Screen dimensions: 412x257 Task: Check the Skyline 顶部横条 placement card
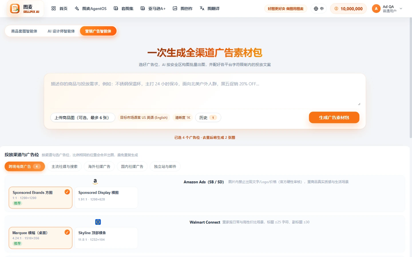point(106,238)
